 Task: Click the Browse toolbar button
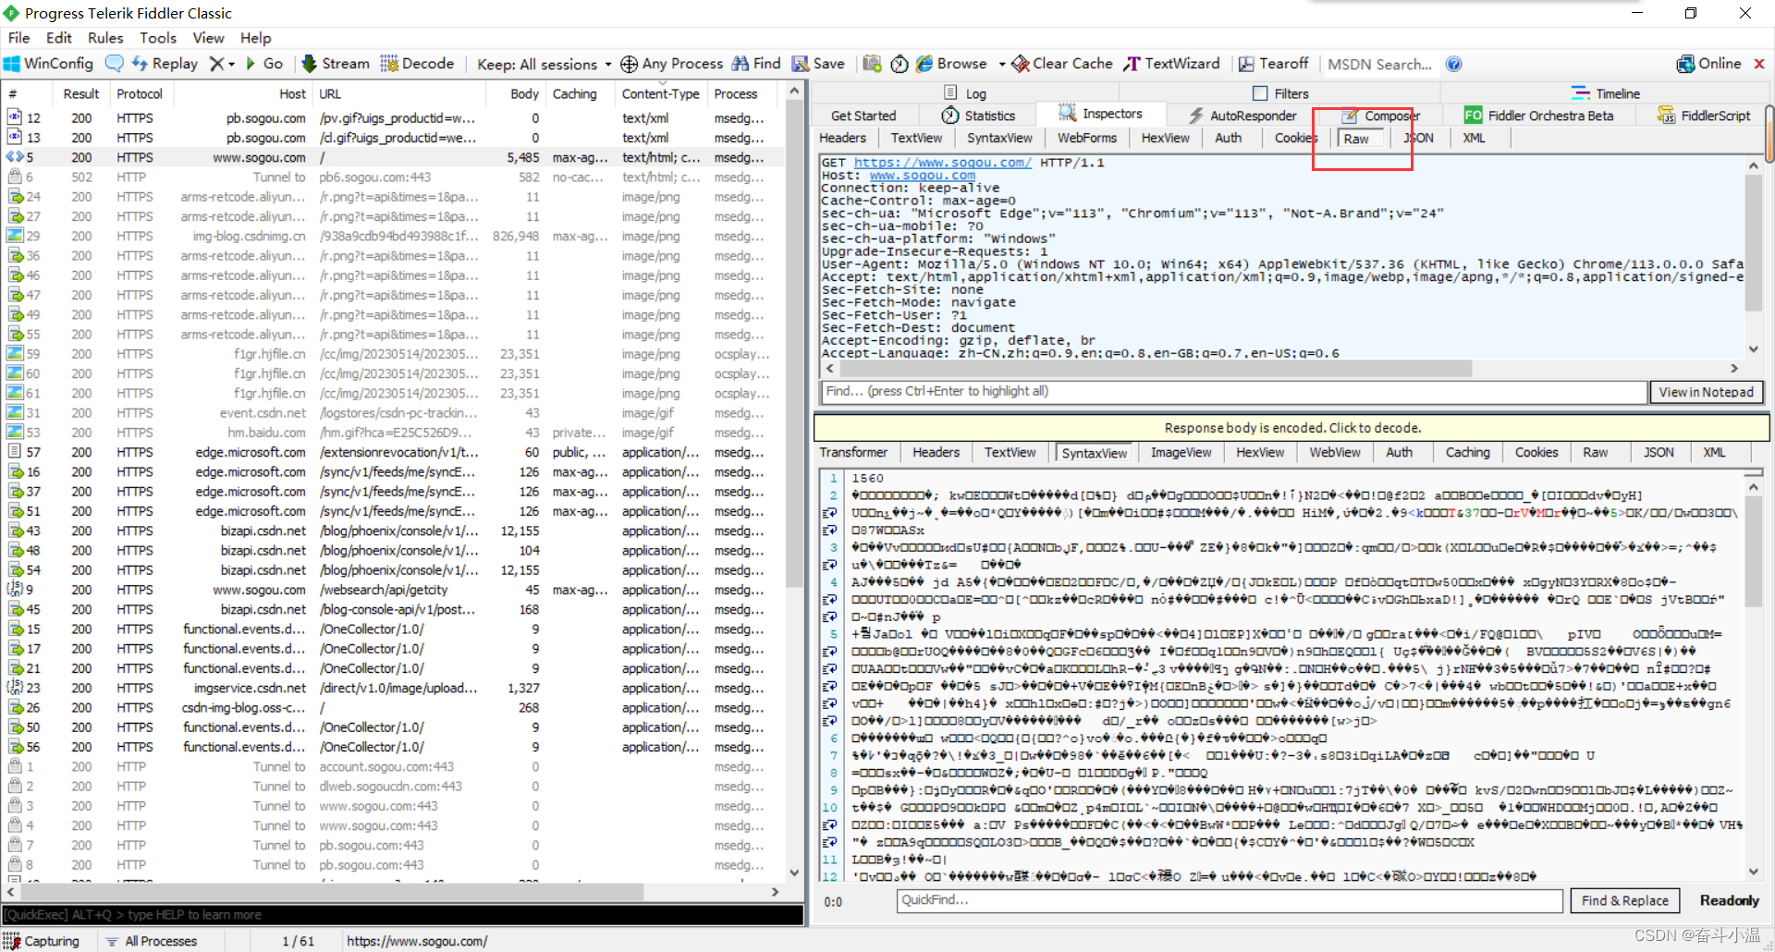point(951,64)
